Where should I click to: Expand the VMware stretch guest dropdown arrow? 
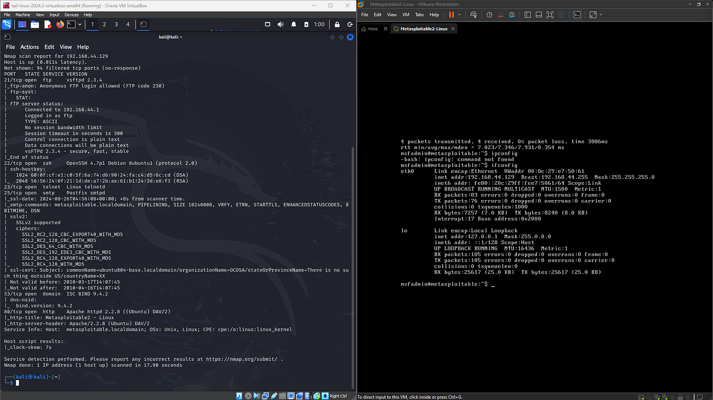click(x=602, y=15)
